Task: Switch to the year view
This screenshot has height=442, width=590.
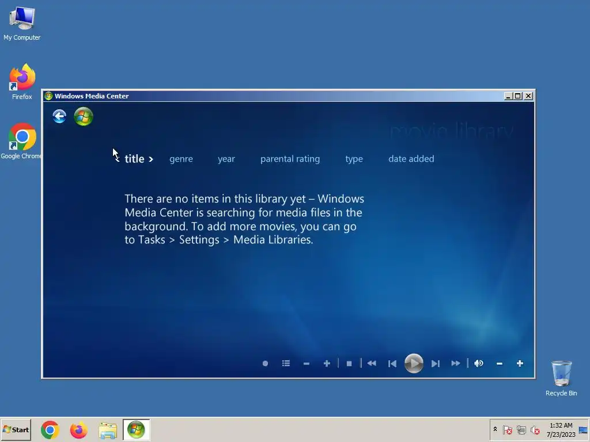Action: coord(226,159)
